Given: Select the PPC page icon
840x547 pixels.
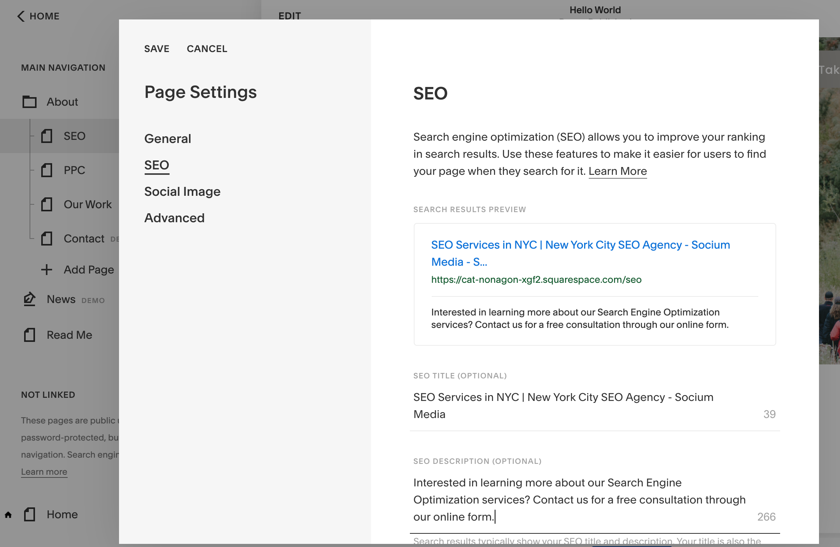Looking at the screenshot, I should pyautogui.click(x=47, y=170).
